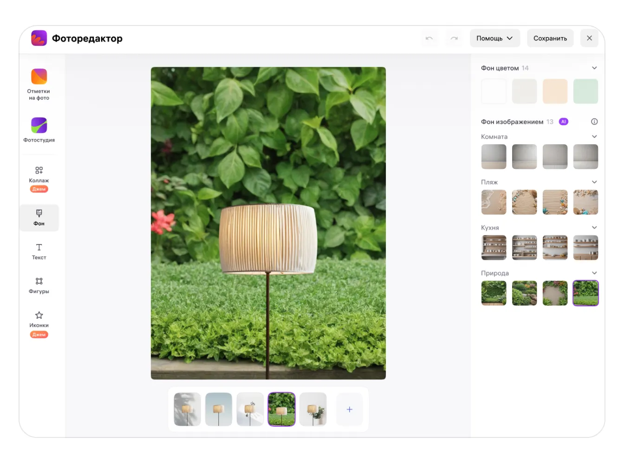Open the first lamp variant with leaf shadow
624x463 pixels.
[x=187, y=409]
